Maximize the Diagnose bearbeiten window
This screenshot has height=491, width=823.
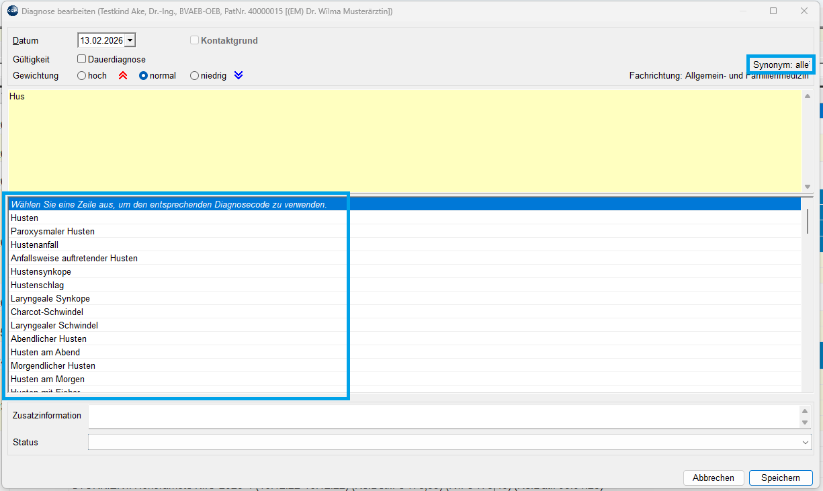coord(773,11)
